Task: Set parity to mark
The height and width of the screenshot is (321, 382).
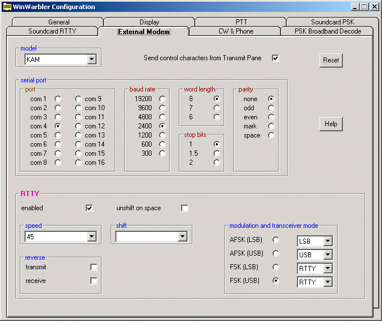Action: point(271,126)
